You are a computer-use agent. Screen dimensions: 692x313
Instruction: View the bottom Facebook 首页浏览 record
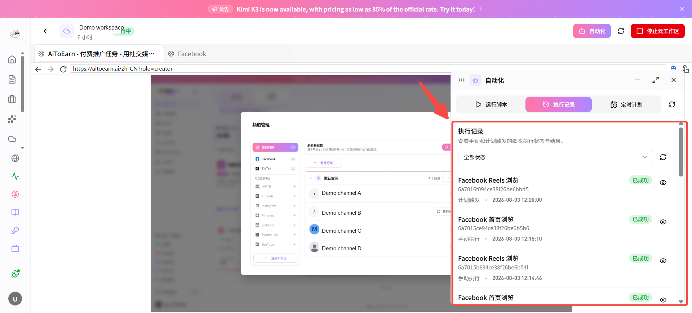point(663,300)
